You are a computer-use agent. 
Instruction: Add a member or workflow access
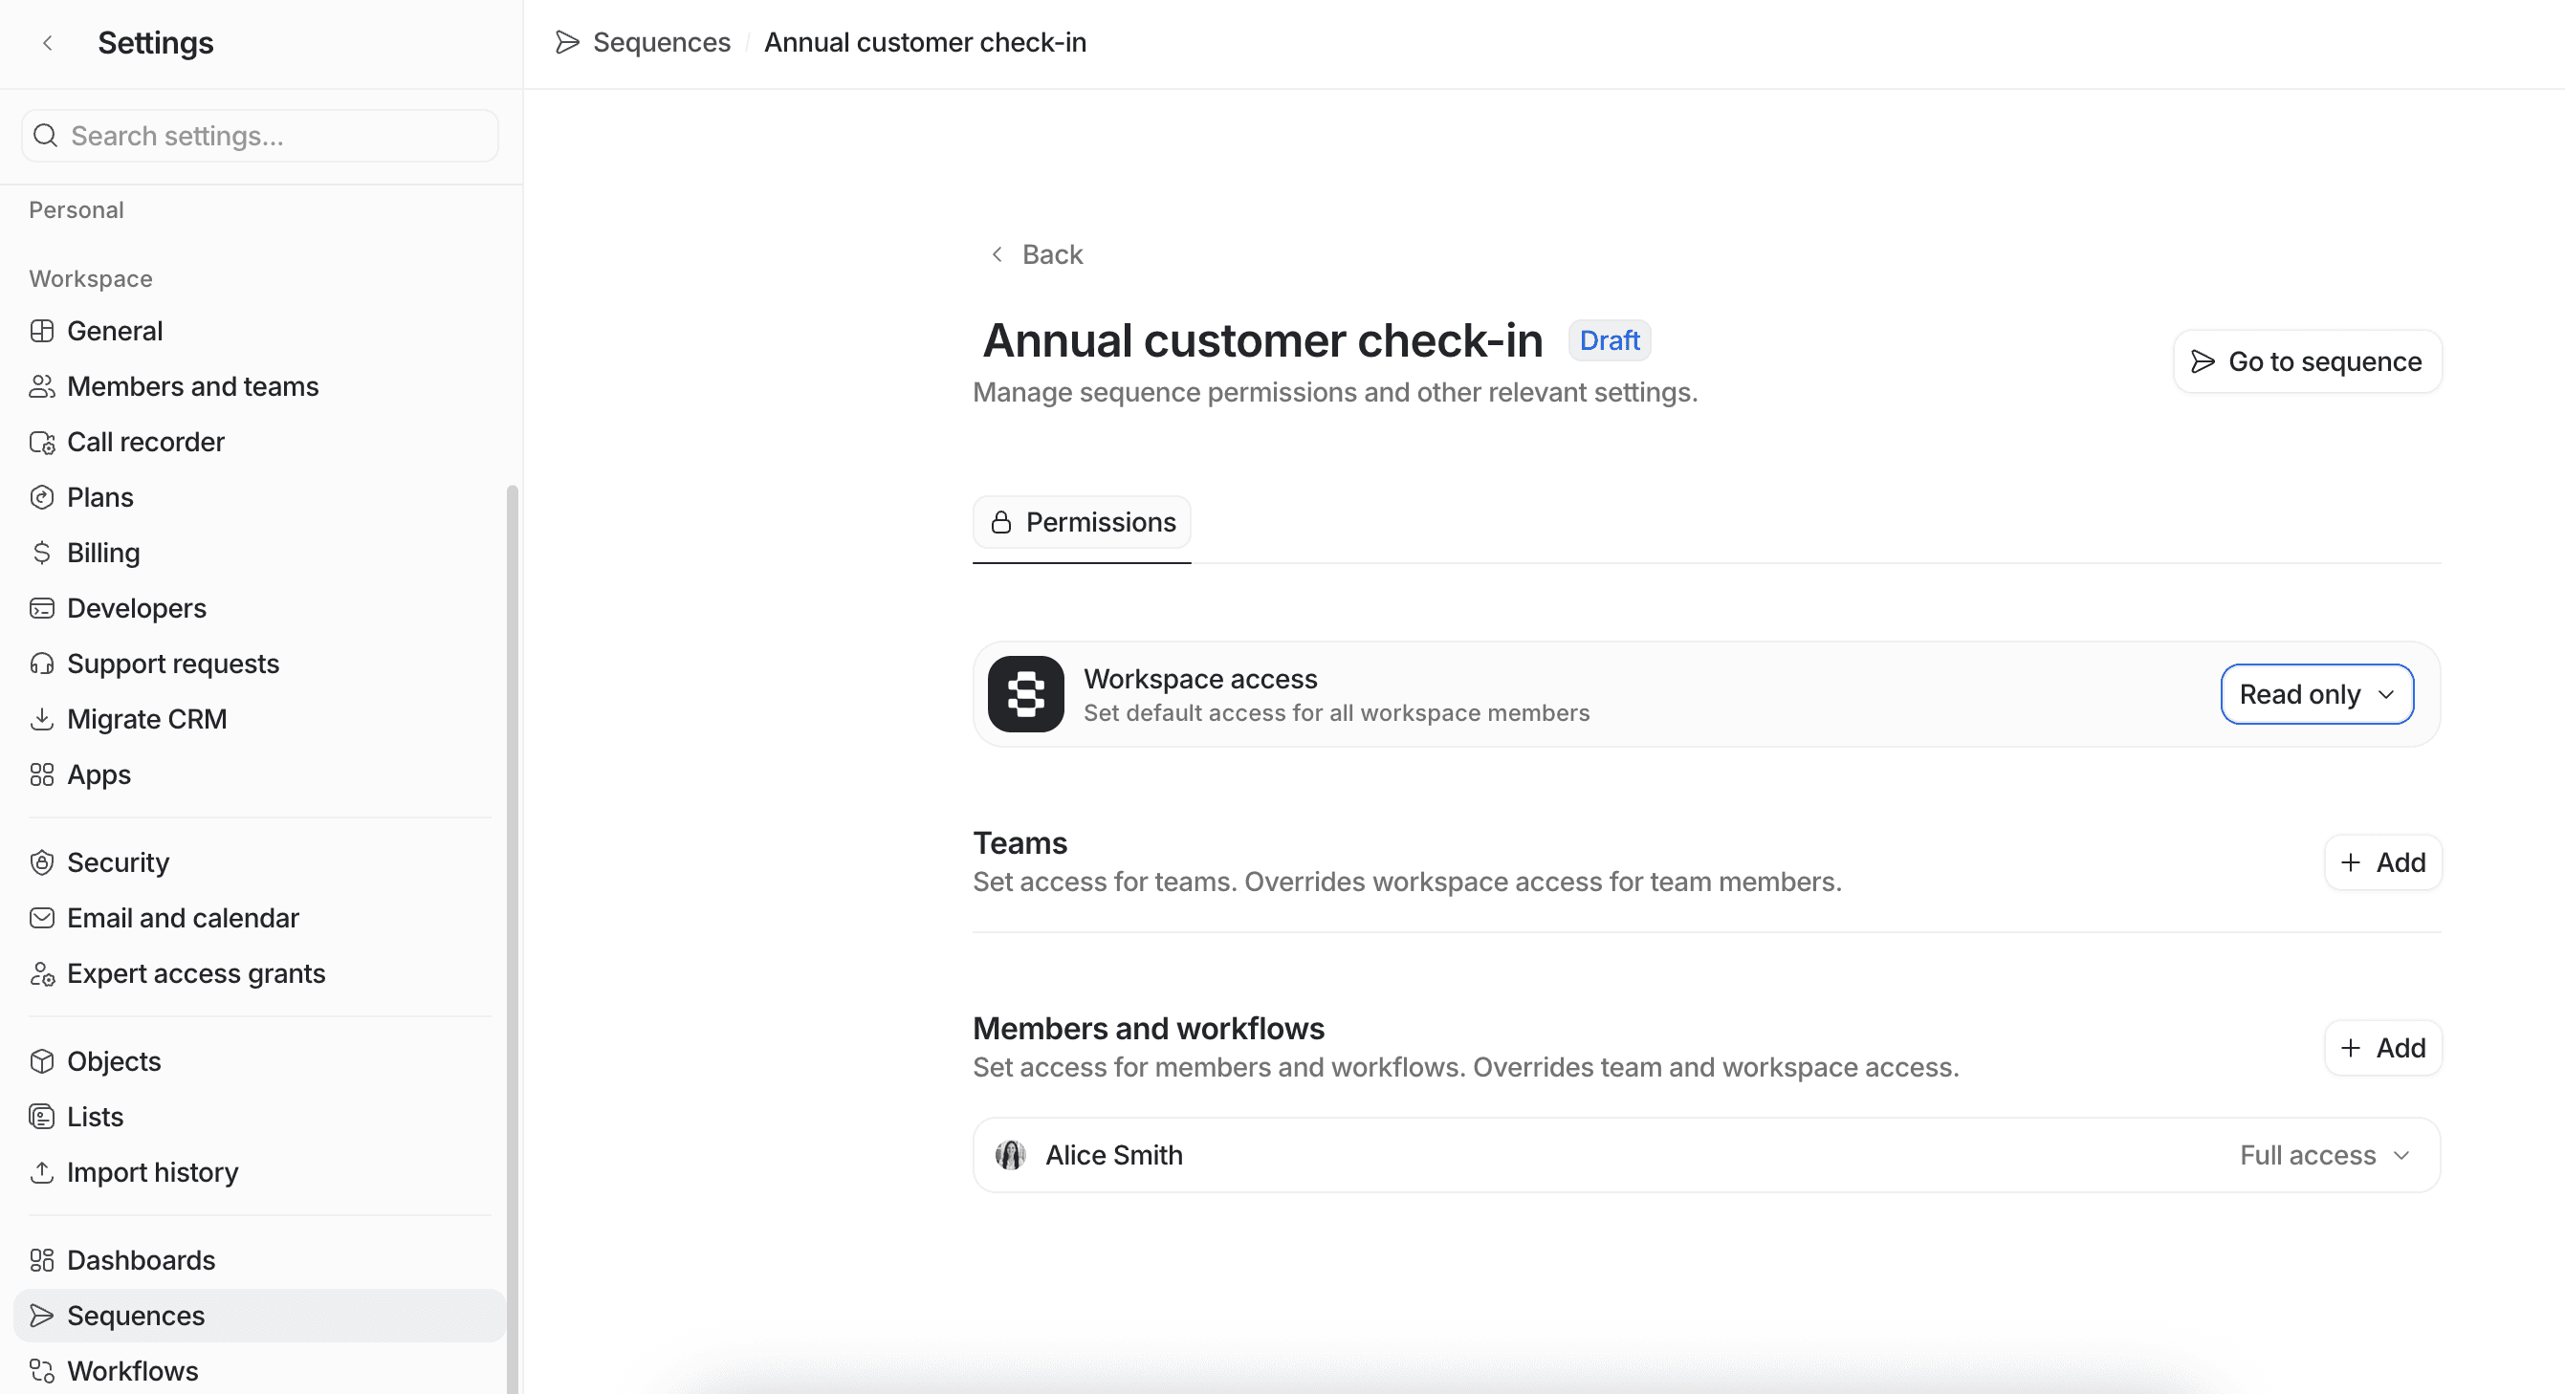(x=2381, y=1048)
